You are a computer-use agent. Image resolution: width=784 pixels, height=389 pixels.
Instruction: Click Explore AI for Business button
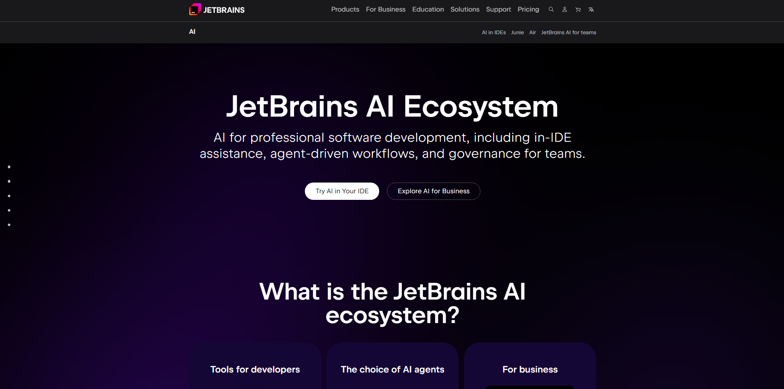(434, 191)
